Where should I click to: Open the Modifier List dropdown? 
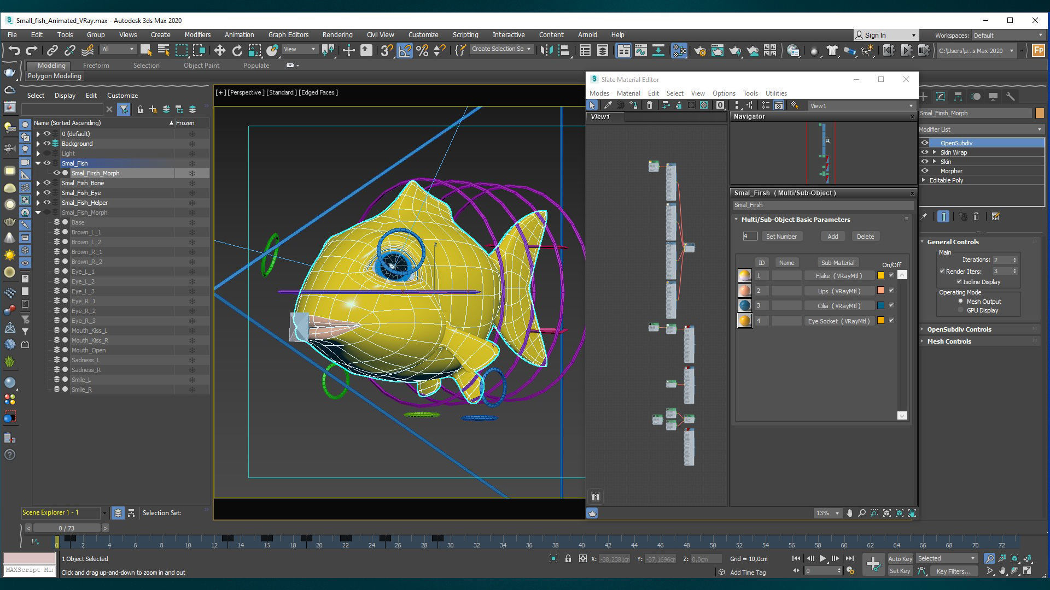981,129
